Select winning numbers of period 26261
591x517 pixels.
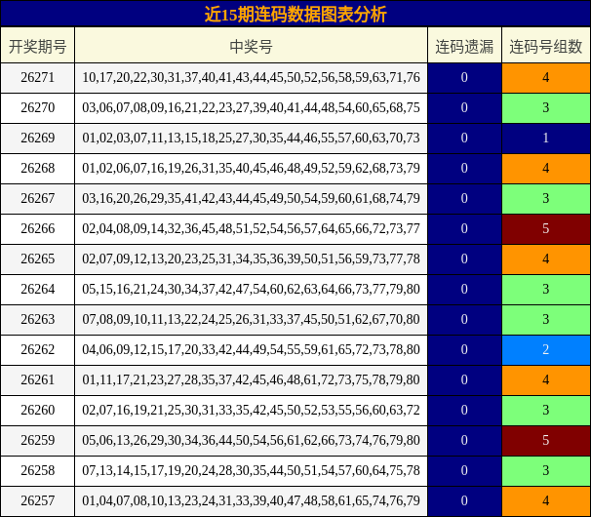pyautogui.click(x=251, y=379)
